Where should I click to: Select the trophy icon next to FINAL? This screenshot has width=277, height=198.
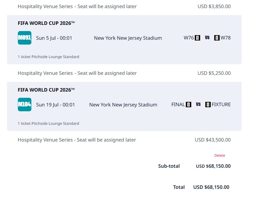pyautogui.click(x=189, y=105)
